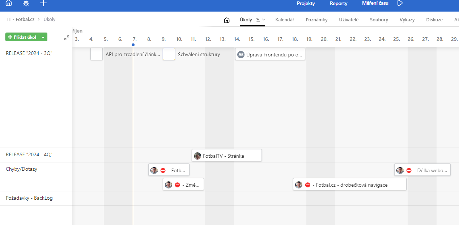459x225 pixels.
Task: Click avatar on Délka webo... task
Action: [x=400, y=170]
